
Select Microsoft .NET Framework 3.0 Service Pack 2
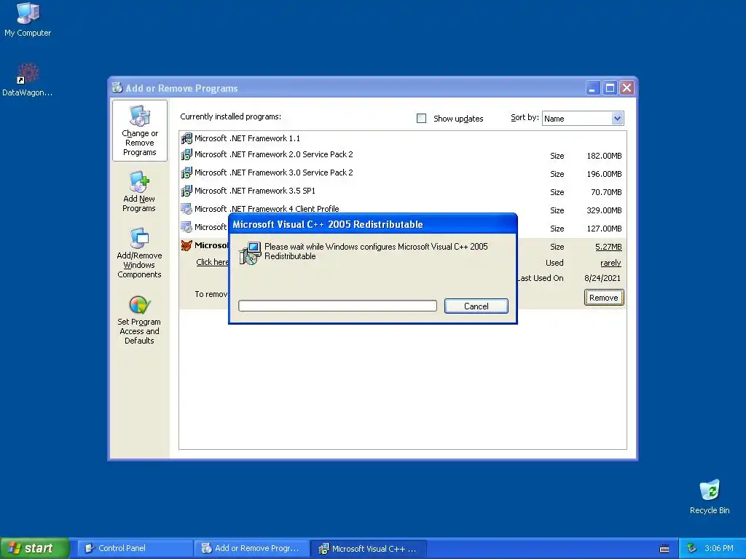(274, 173)
